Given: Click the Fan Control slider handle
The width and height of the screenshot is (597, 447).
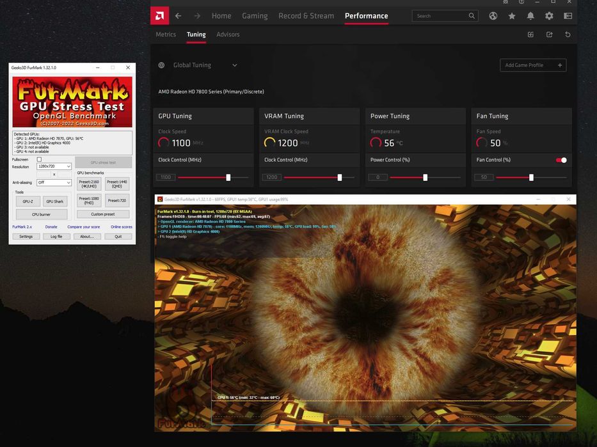Looking at the screenshot, I should [x=531, y=177].
